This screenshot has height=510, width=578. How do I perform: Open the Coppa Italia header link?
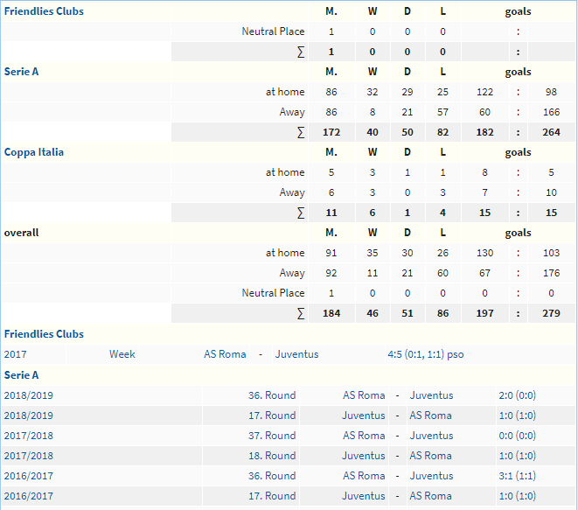coord(34,152)
